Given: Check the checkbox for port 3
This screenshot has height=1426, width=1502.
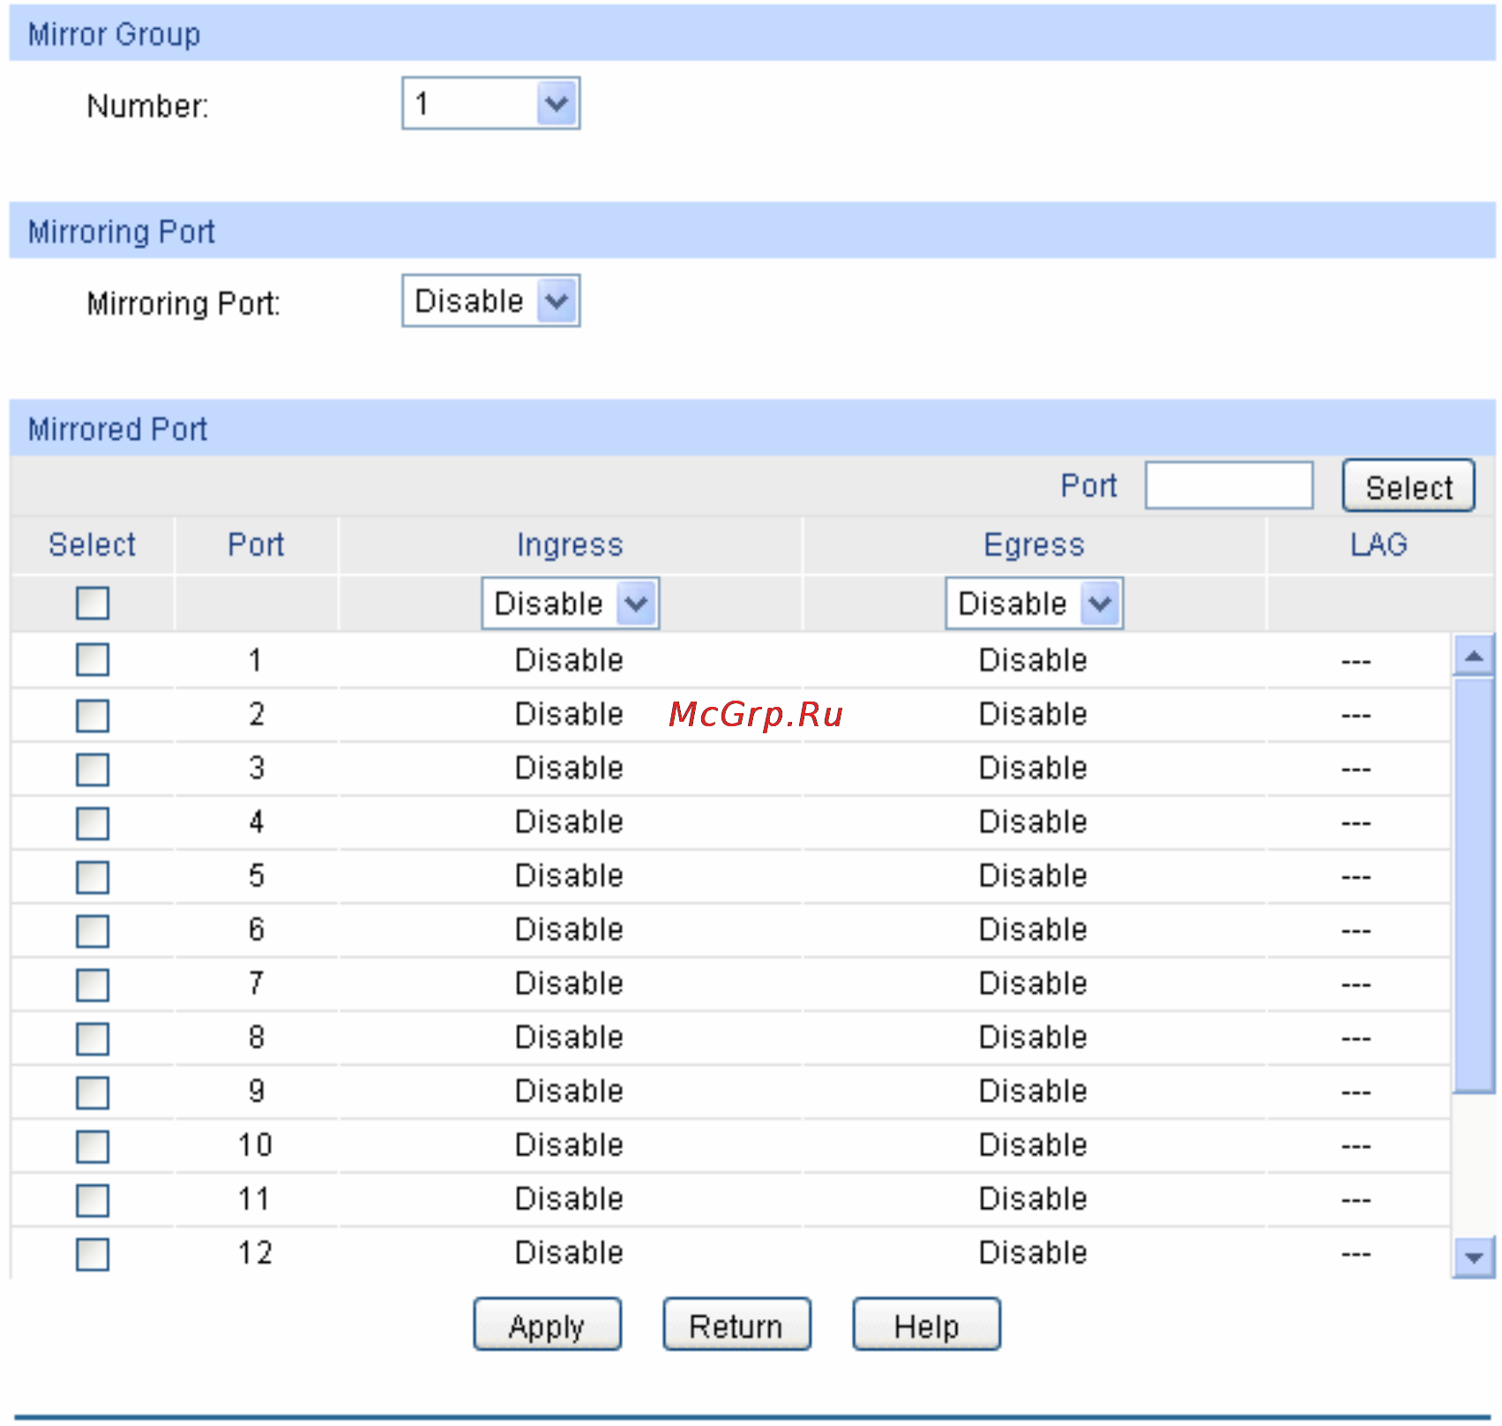Looking at the screenshot, I should coord(93,769).
